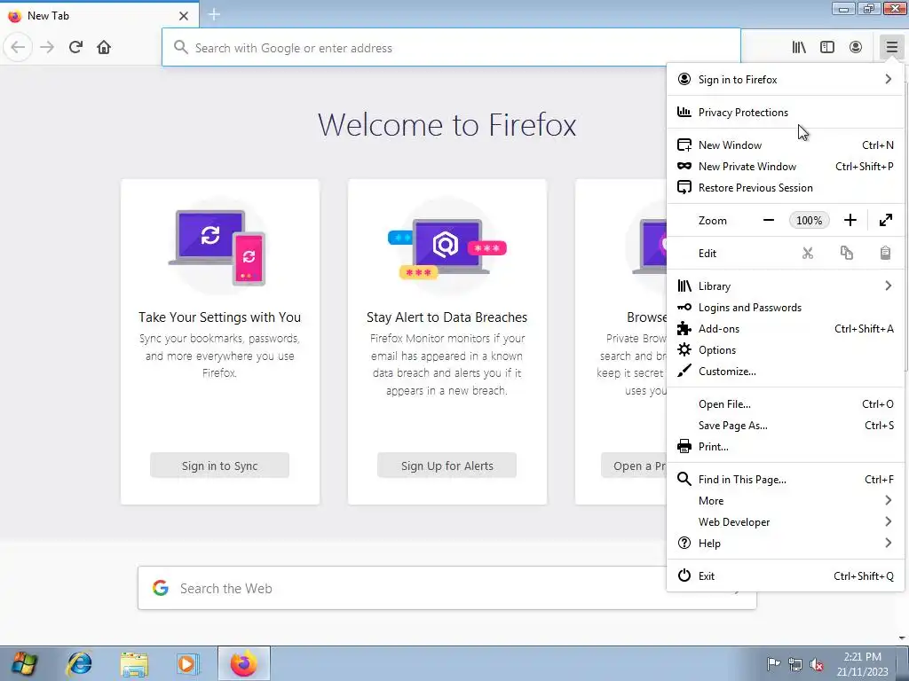
Task: Click Firefox taskbar button
Action: 244,663
